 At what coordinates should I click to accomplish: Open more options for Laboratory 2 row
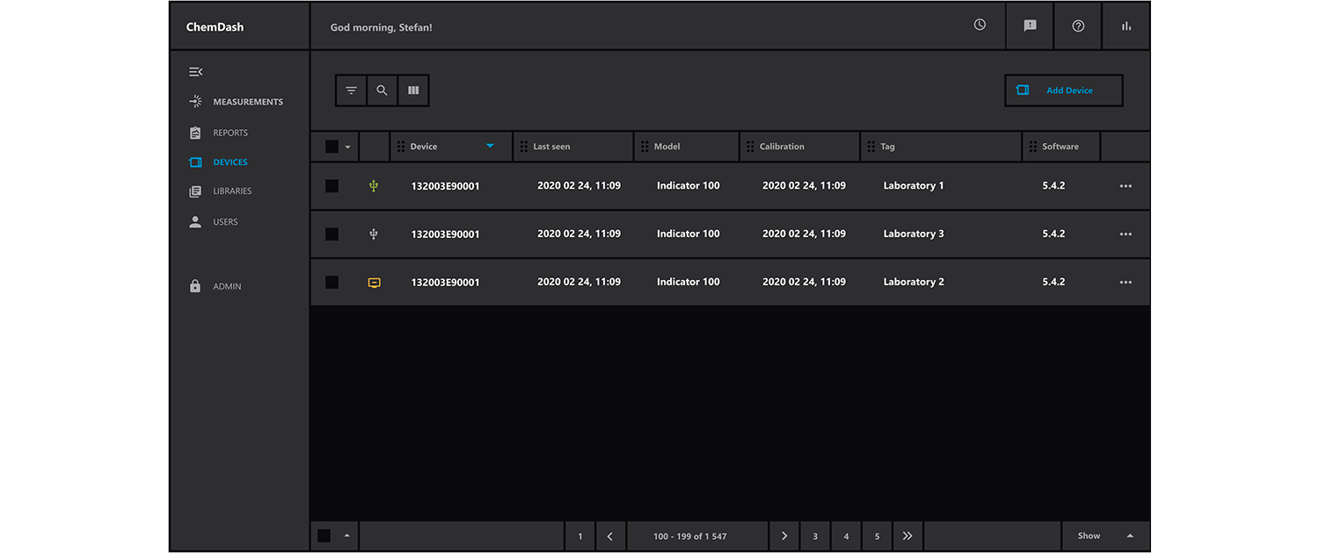pos(1126,283)
